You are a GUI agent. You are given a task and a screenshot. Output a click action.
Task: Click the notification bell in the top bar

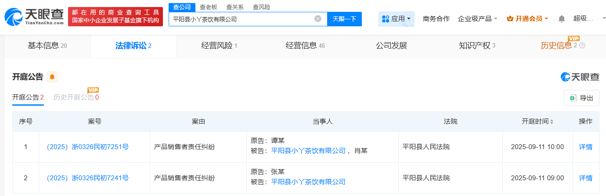point(562,19)
